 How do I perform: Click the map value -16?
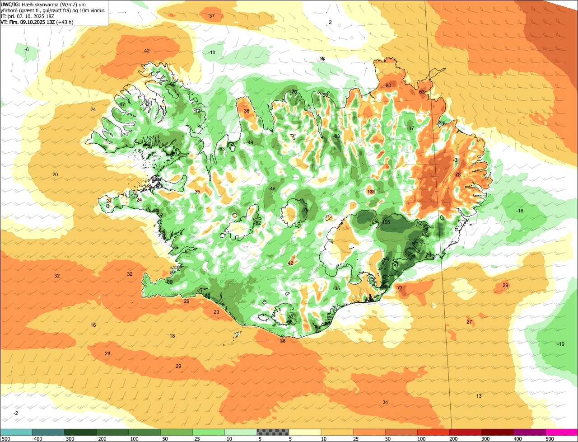point(519,211)
